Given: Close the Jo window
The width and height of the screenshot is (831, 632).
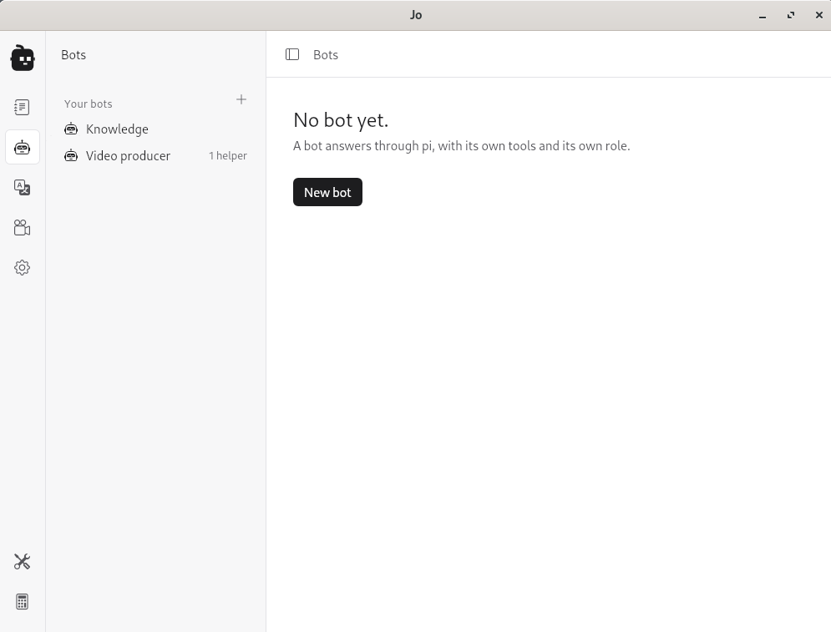Looking at the screenshot, I should [x=818, y=15].
